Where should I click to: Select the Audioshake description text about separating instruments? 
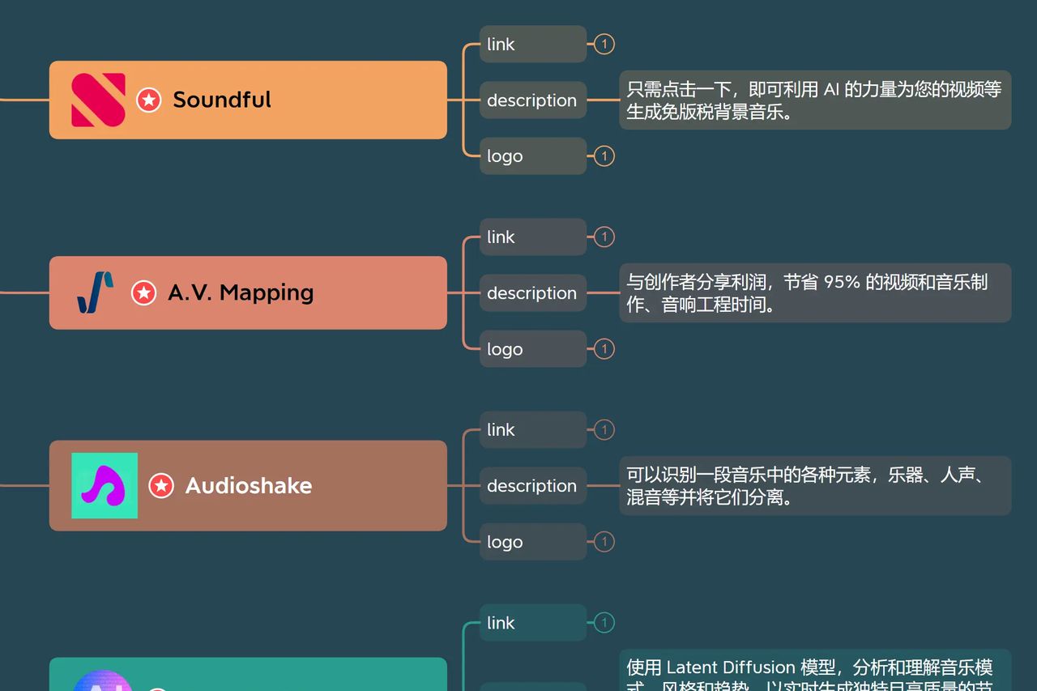pyautogui.click(x=815, y=485)
